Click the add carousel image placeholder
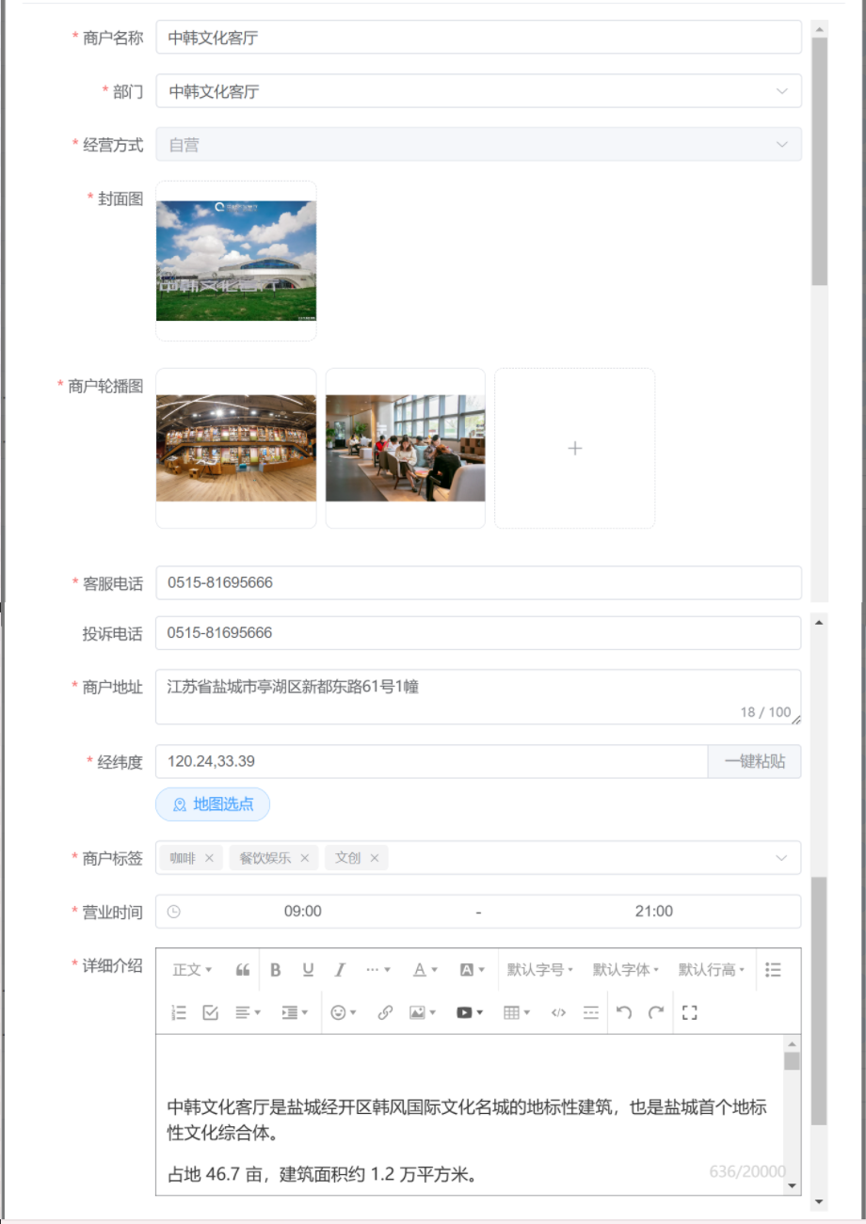The image size is (866, 1224). [x=575, y=449]
